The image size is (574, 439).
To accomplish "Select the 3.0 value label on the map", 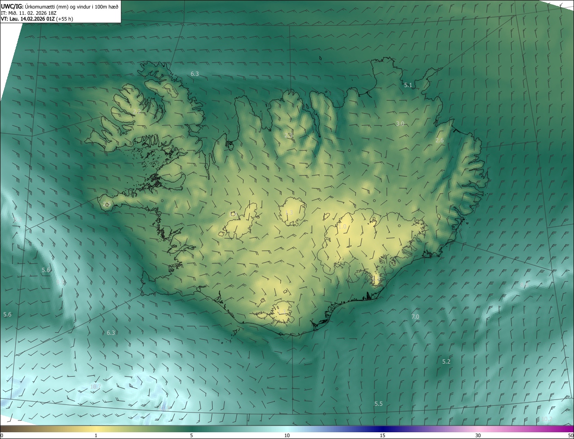I will click(400, 123).
